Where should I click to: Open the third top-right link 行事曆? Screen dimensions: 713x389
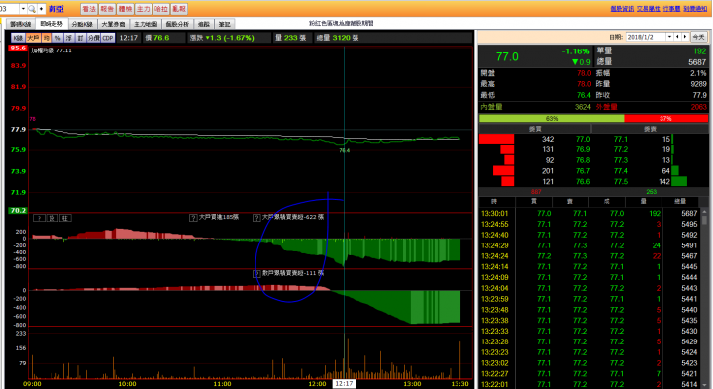[x=671, y=9]
